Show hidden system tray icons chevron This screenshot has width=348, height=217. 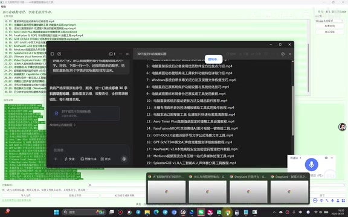tap(274, 212)
